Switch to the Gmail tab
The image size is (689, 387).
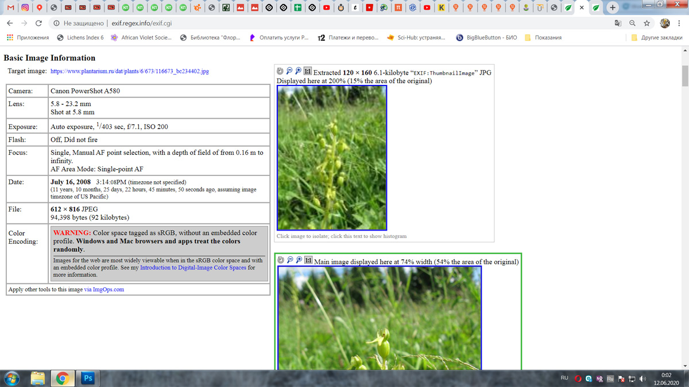11,8
